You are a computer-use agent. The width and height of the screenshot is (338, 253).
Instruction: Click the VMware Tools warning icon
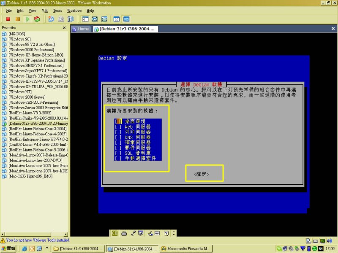pos(3,240)
